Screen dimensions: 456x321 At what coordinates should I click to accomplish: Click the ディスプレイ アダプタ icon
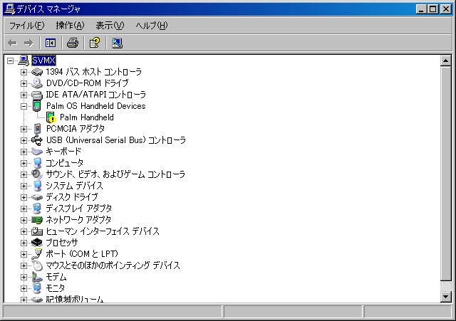(37, 209)
